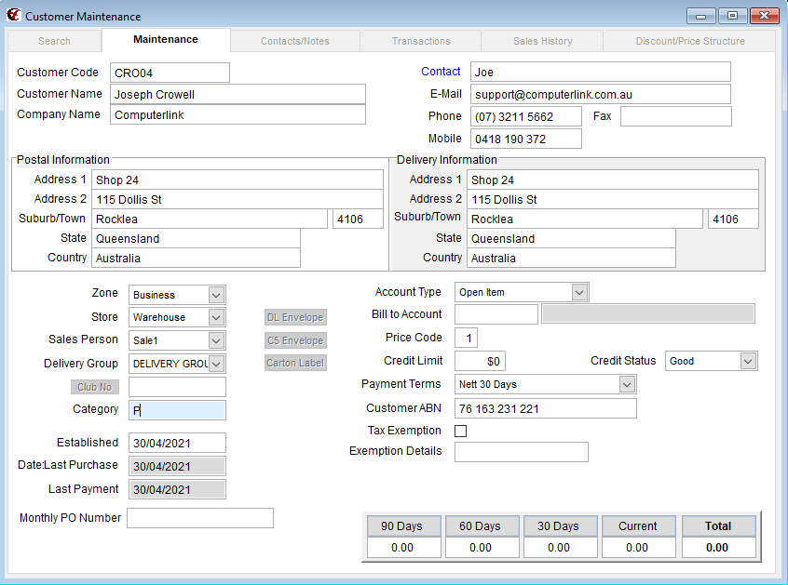
Task: Click the Total aging header
Action: [719, 525]
